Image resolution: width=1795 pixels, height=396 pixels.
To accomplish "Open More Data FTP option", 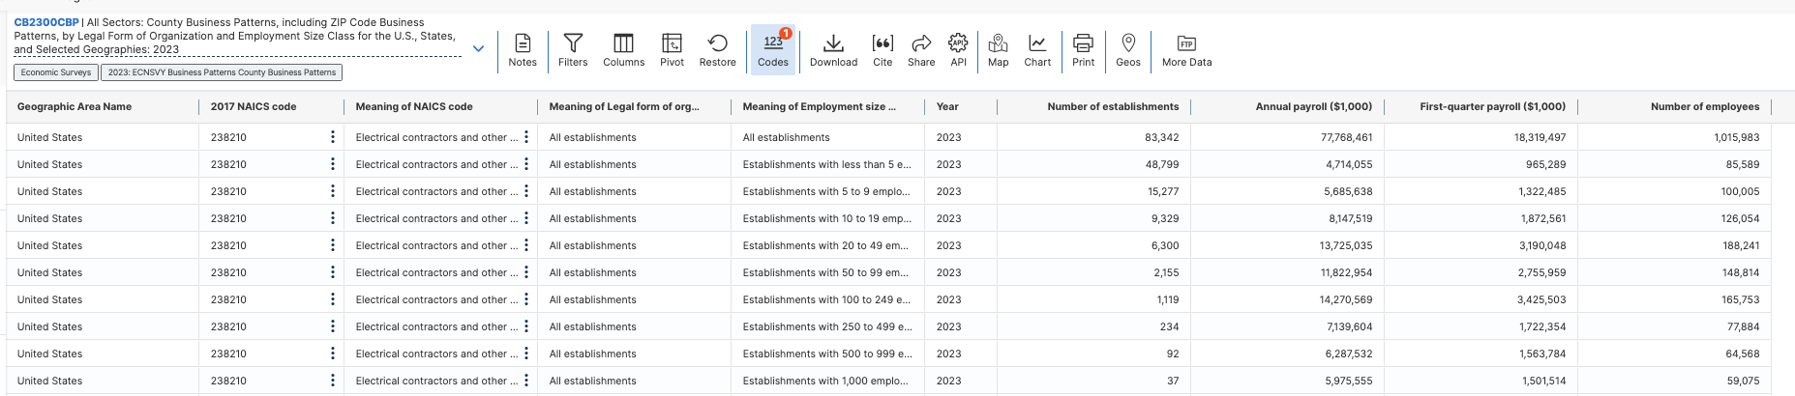I will [1186, 50].
